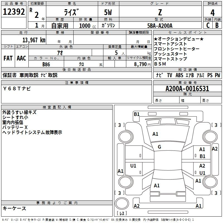
Task: Click the ABS equipment label
Action: (x=179, y=75)
